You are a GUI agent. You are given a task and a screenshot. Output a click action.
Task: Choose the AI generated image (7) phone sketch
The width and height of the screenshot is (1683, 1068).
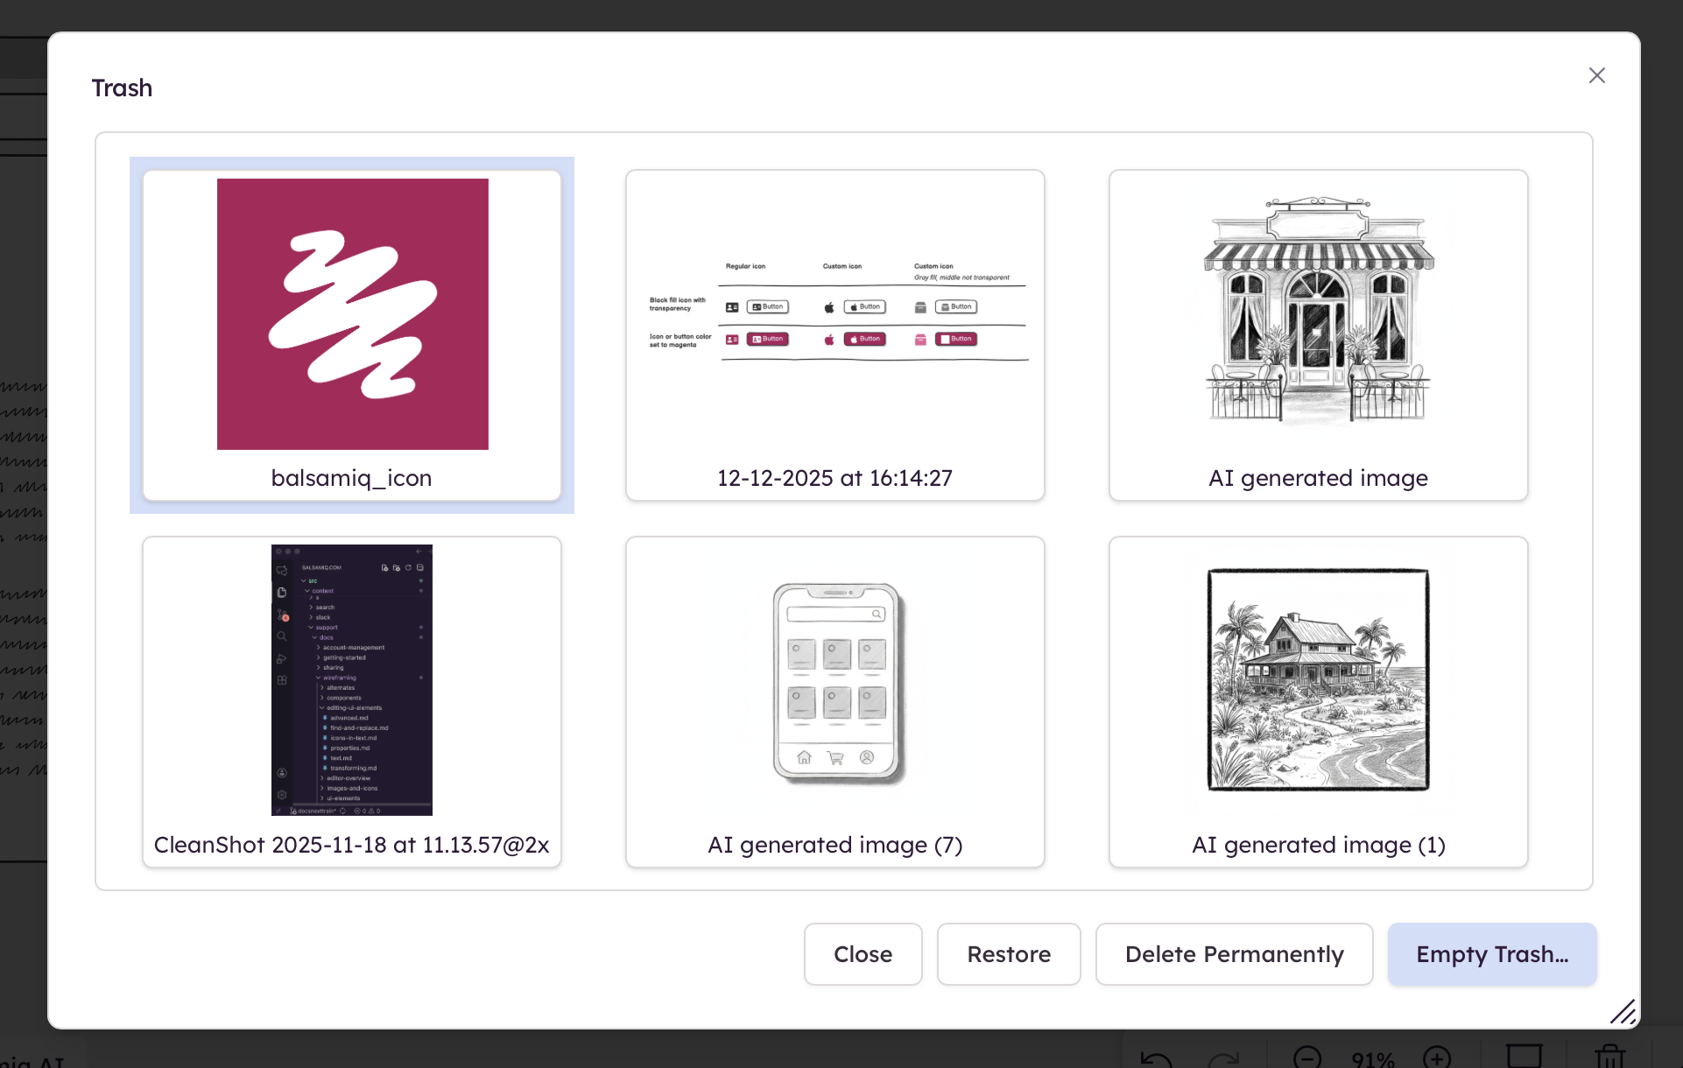click(x=835, y=702)
